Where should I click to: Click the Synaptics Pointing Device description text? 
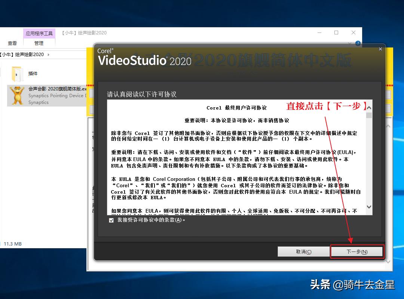coord(58,96)
